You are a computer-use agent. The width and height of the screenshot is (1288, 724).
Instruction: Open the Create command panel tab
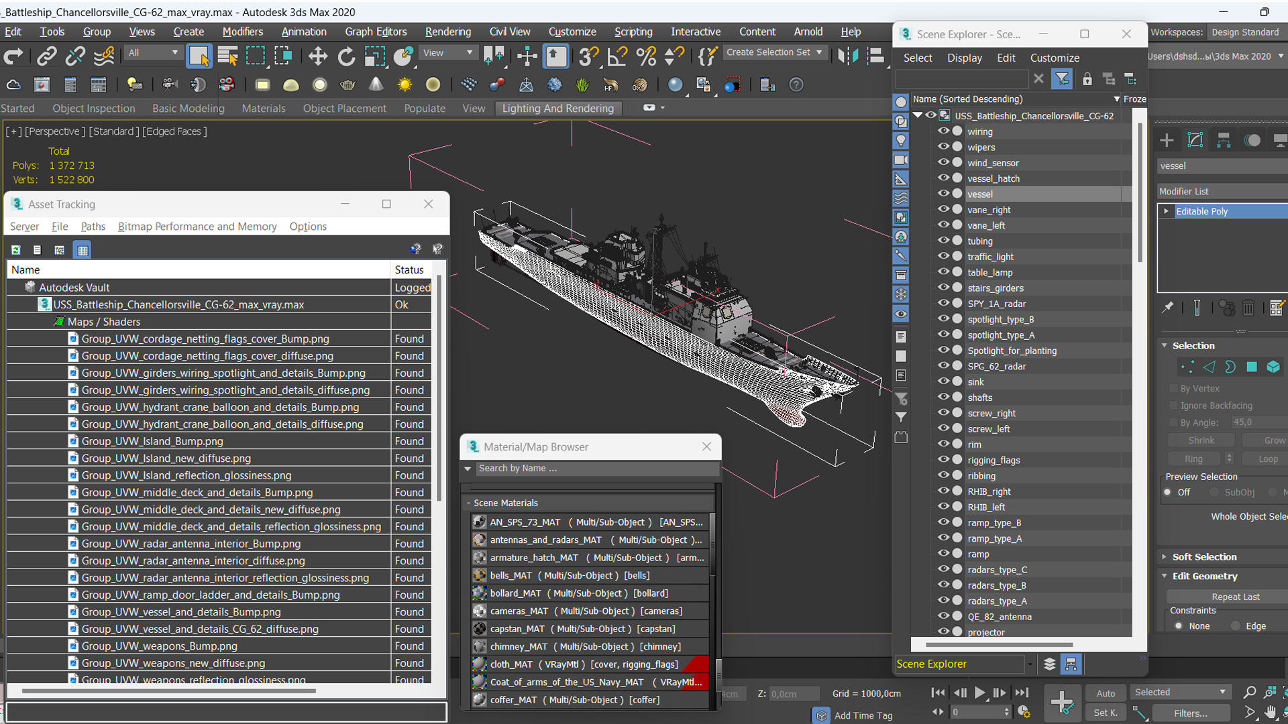[x=1167, y=140]
